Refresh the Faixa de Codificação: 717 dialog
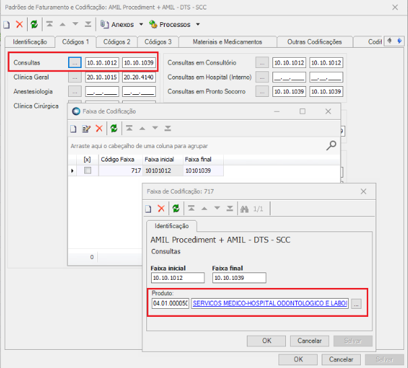The width and height of the screenshot is (408, 368). tap(176, 209)
